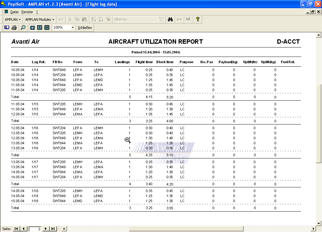This screenshot has width=322, height=232.
Task: Click the binoculars find icon
Action: click(170, 19)
